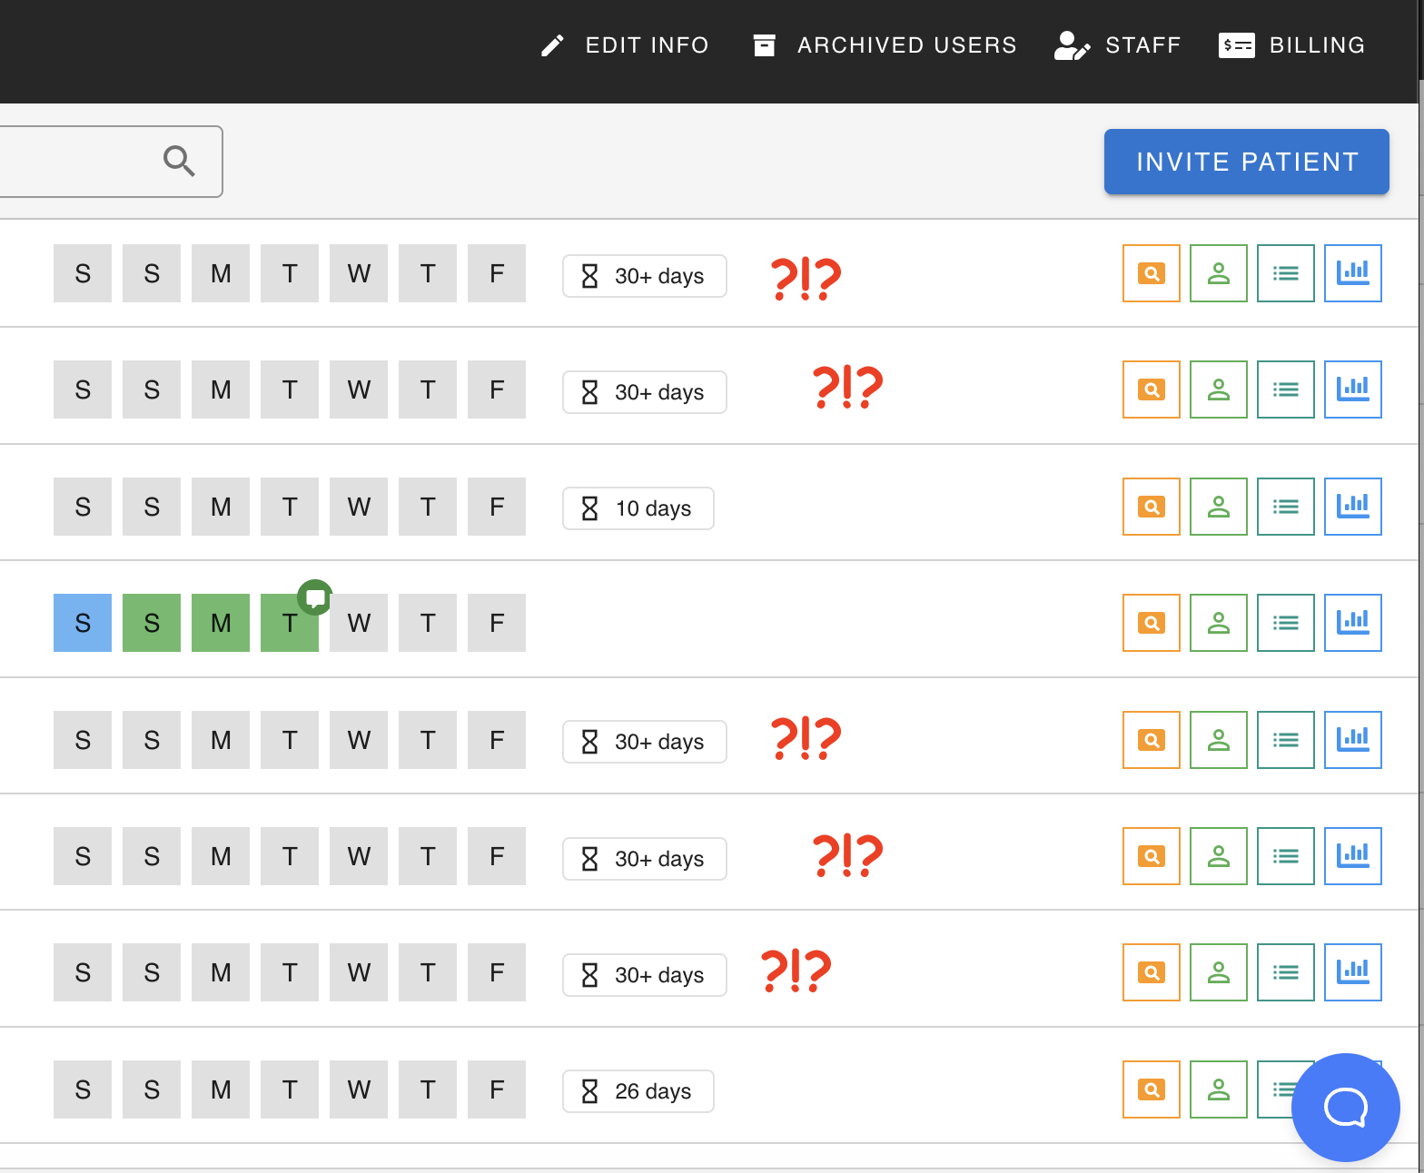
Task: Click the comment badge on the green T day
Action: click(315, 597)
